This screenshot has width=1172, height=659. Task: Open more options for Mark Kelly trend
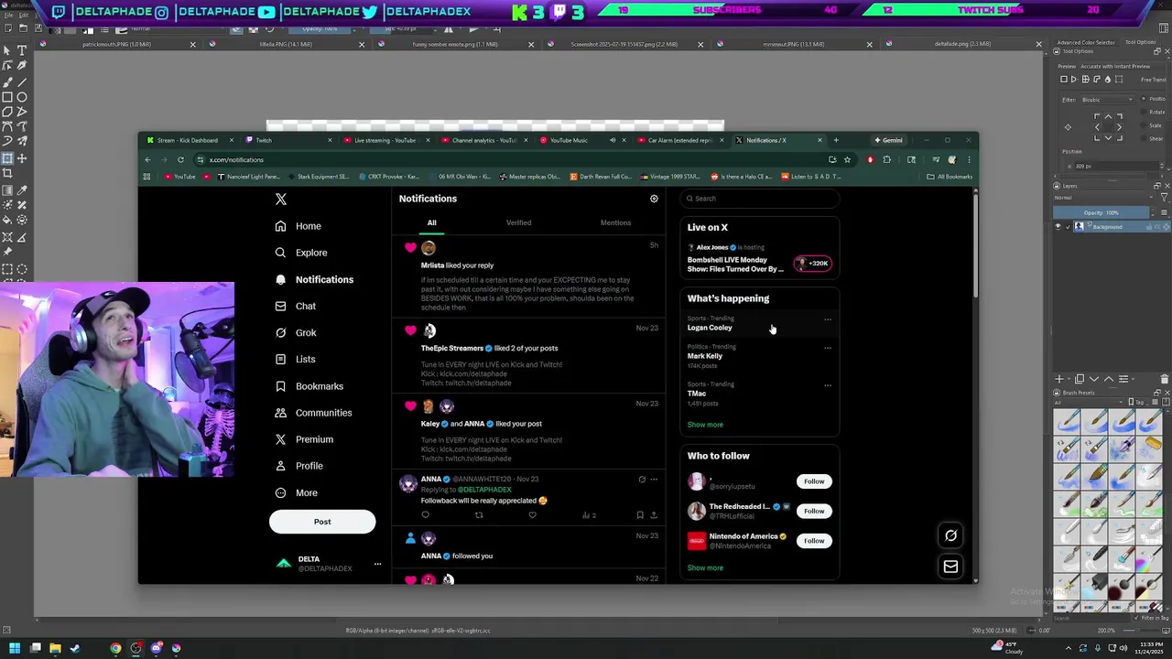(x=828, y=348)
